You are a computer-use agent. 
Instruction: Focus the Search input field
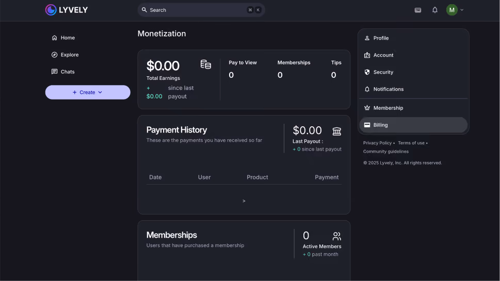[201, 10]
